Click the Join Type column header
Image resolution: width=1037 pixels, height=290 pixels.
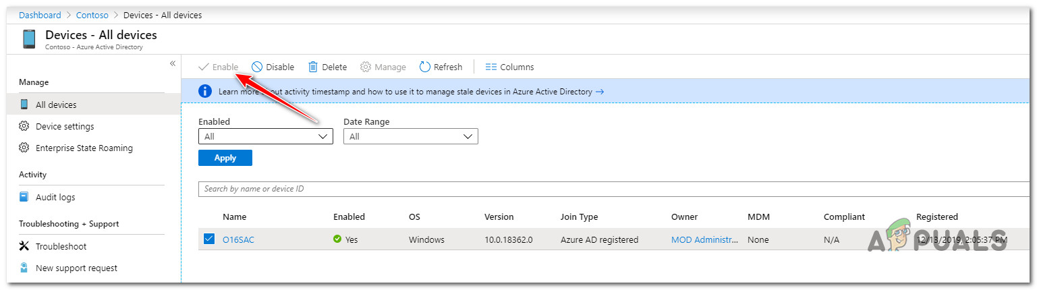click(x=580, y=216)
